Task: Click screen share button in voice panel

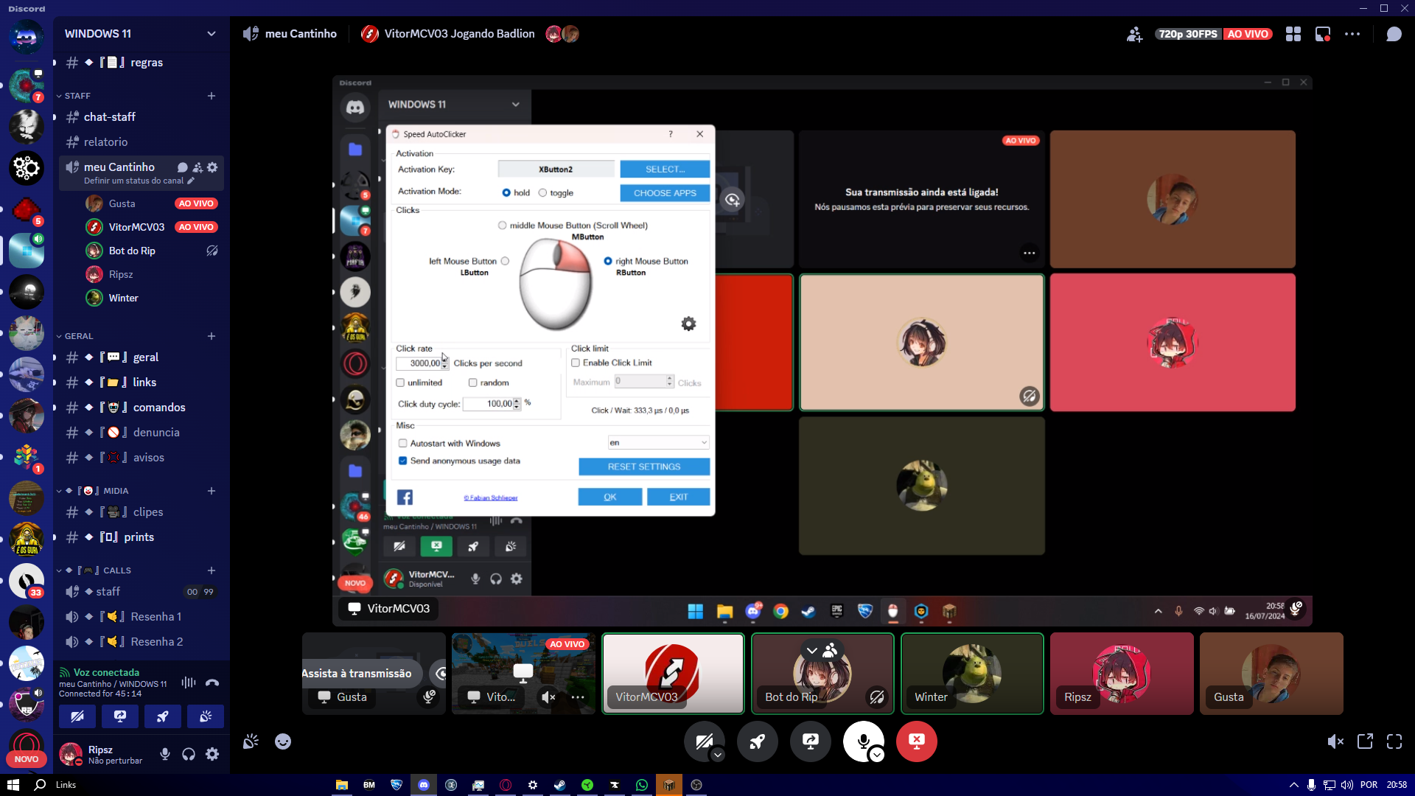Action: pos(120,716)
